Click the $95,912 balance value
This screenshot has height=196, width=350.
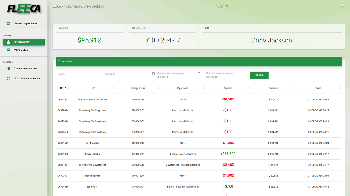89,40
